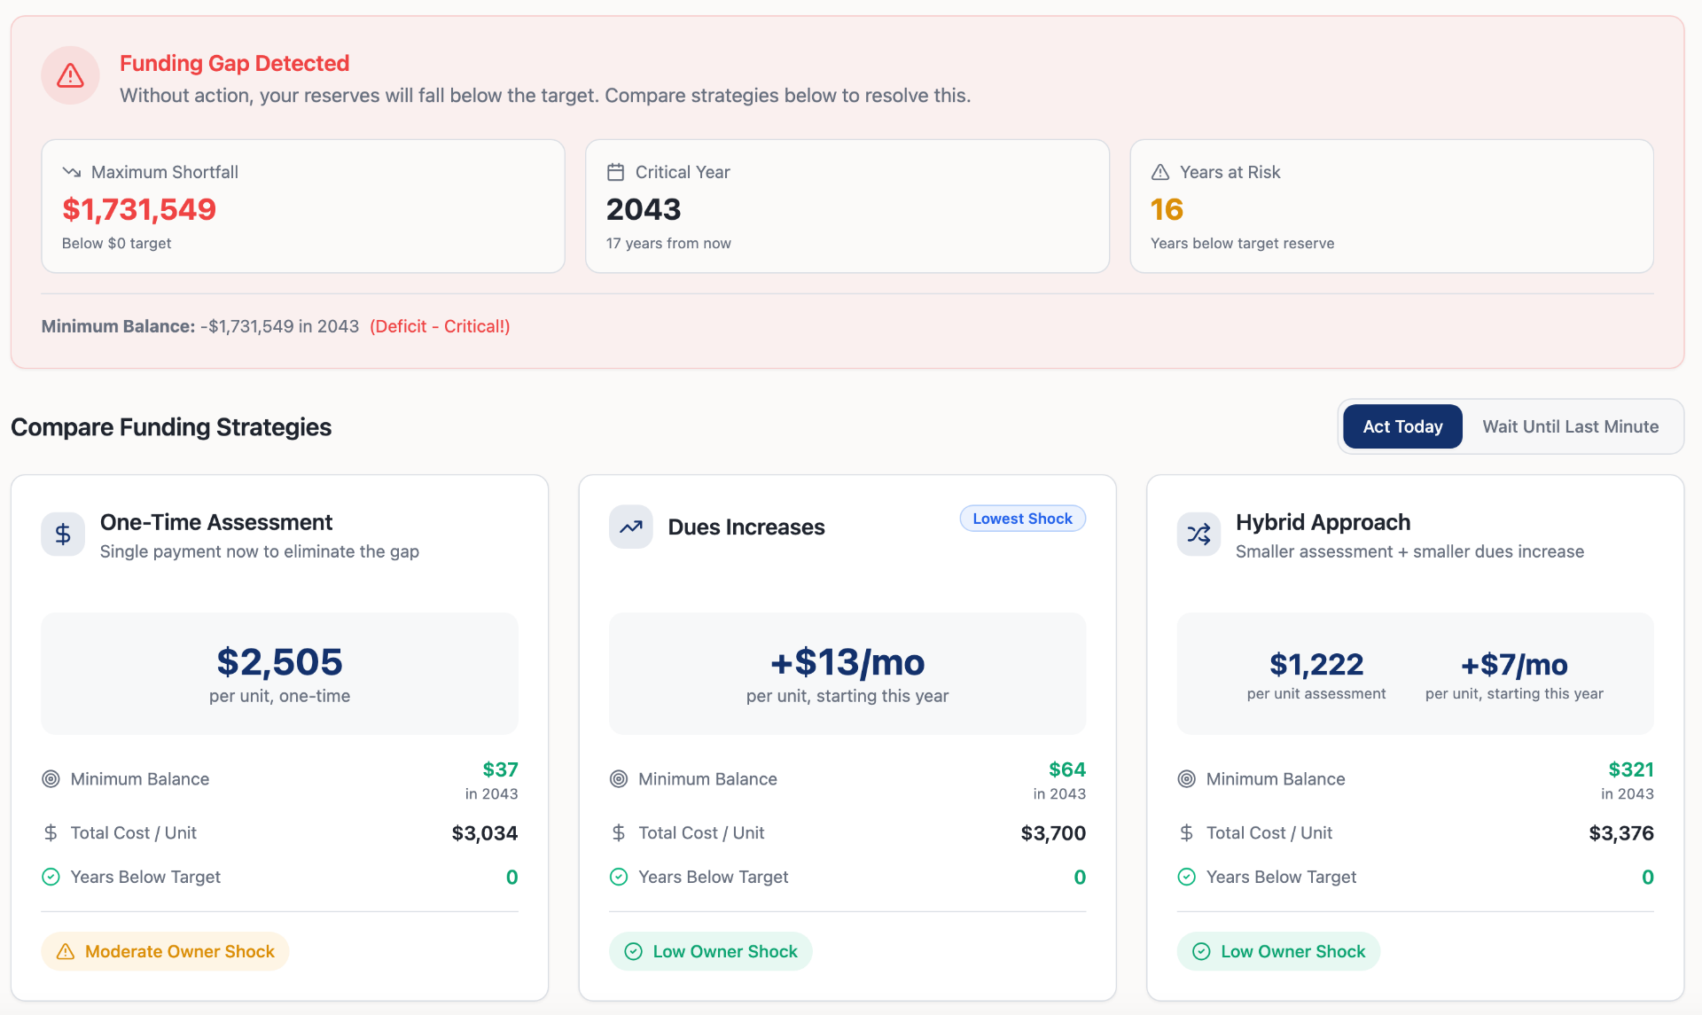Screen dimensions: 1702x1015
Task: Select the +$13/mo dues increase box
Action: [x=847, y=674]
